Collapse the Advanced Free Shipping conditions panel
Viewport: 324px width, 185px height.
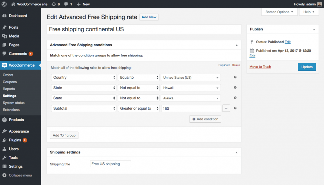(x=236, y=45)
